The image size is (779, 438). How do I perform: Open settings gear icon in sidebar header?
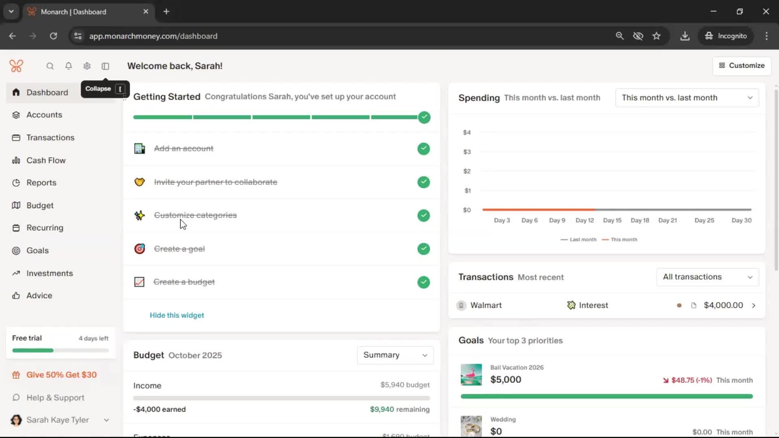coord(87,66)
